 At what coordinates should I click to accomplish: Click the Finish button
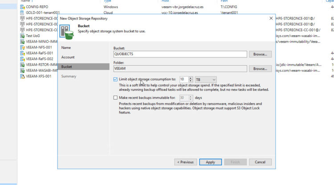[x=235, y=162]
